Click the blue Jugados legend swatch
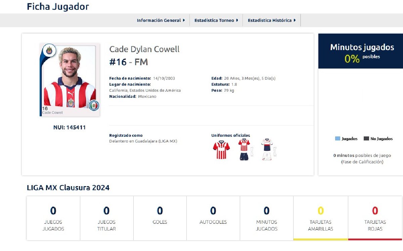 (338, 139)
